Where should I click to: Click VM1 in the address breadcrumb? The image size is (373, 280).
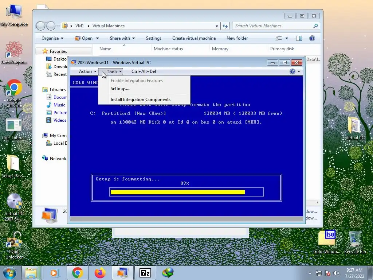click(79, 26)
